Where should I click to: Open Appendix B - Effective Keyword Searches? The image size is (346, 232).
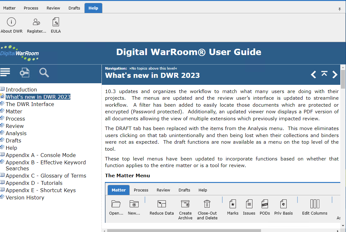pos(46,166)
